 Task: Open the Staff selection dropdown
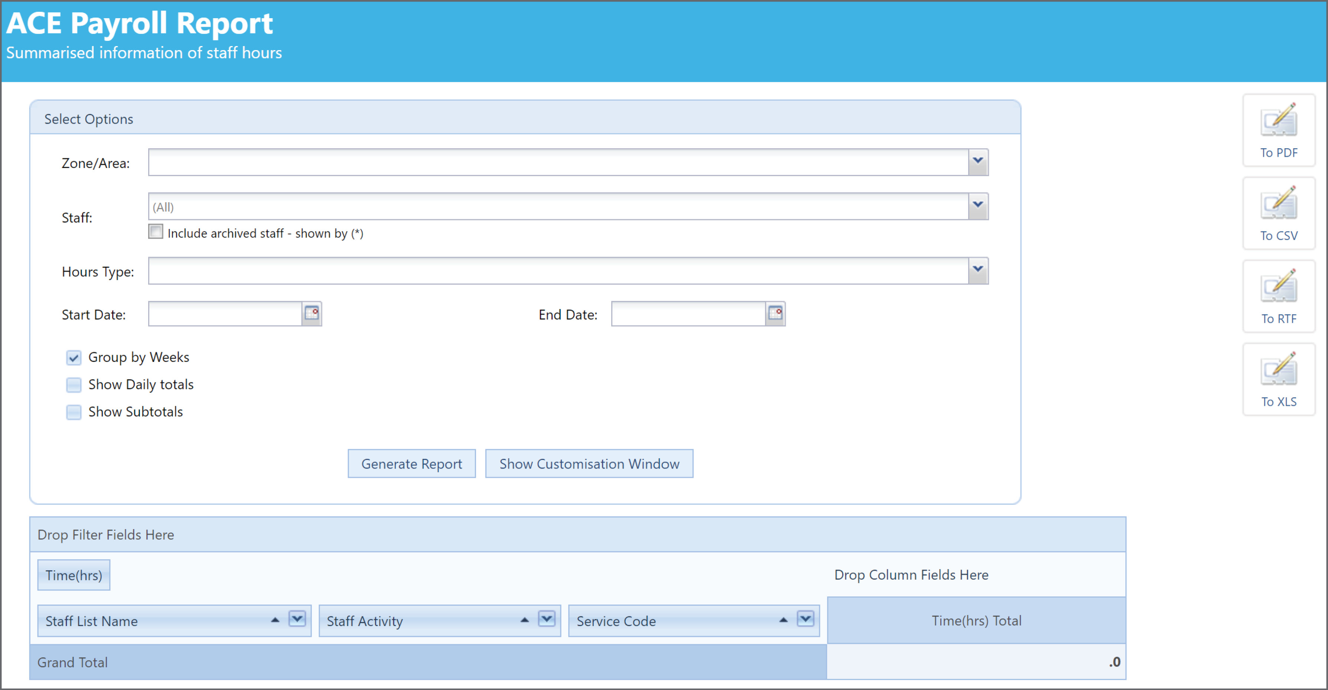click(x=977, y=206)
